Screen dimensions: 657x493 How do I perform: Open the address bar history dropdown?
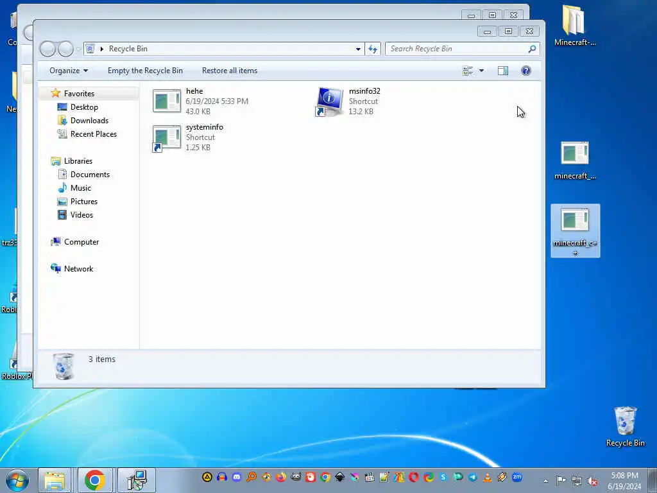tap(358, 49)
